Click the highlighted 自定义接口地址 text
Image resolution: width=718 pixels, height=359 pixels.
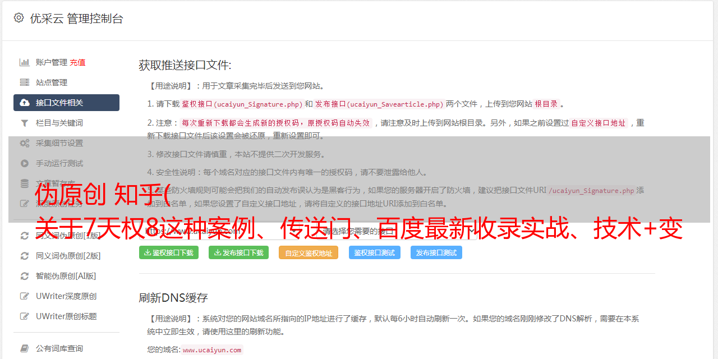pos(599,123)
